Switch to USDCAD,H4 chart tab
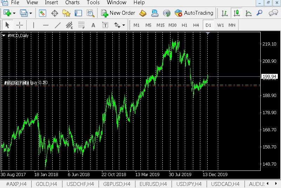Viewport: 281px width, 188px height. (225, 184)
